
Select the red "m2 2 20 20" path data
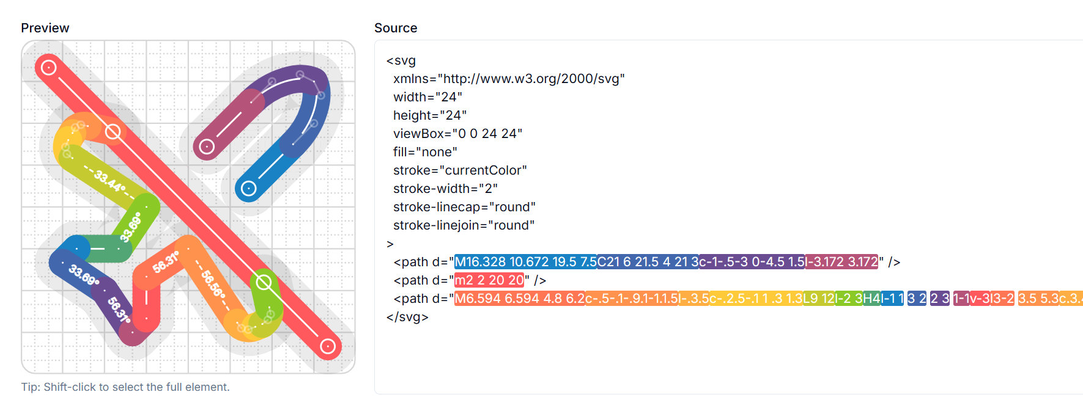pos(489,280)
